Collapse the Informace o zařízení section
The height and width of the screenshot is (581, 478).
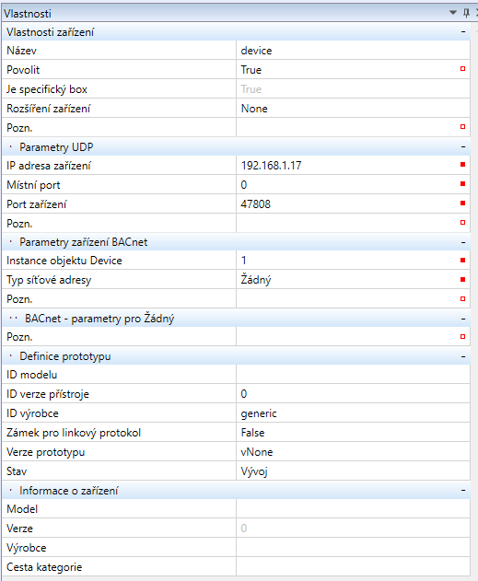tap(463, 490)
